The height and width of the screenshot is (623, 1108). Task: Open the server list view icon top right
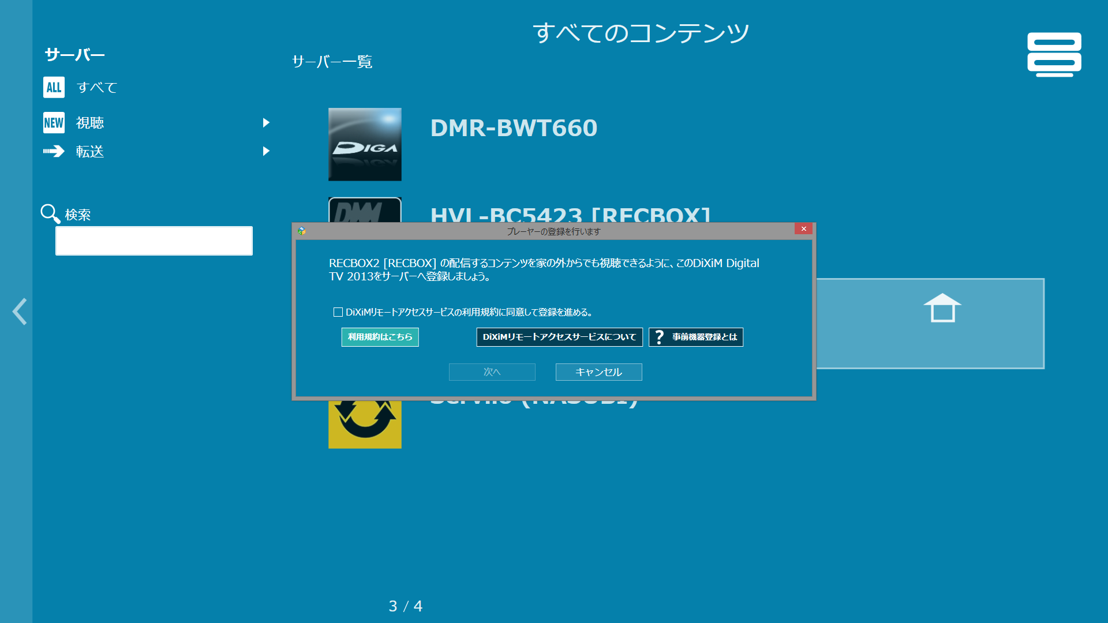[x=1054, y=55]
